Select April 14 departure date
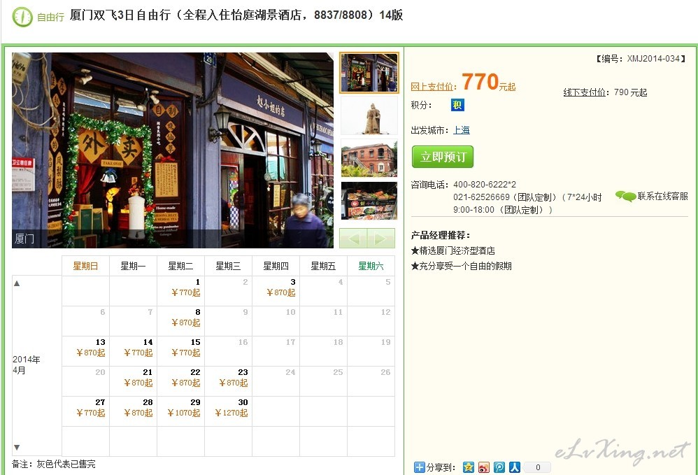Screen dimensions: 698x475 (x=133, y=350)
